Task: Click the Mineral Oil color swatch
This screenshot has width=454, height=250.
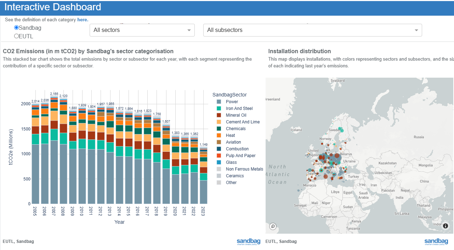Action: [x=219, y=115]
